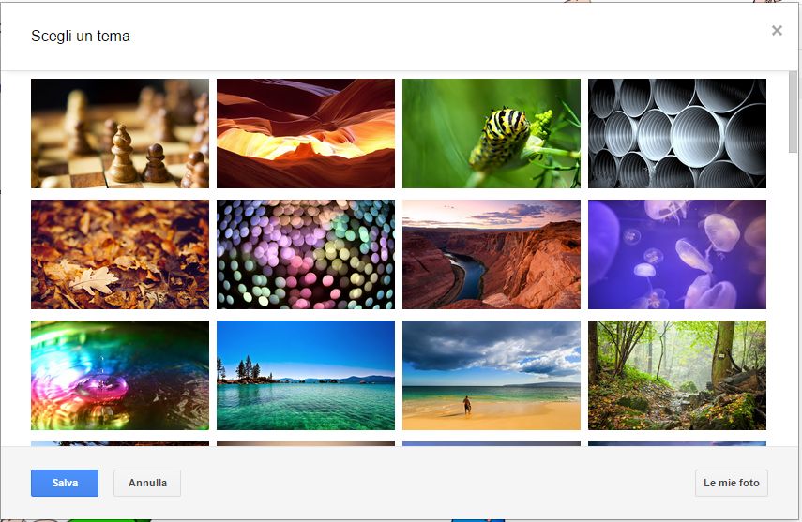Choose the orange canyon rock theme

[306, 133]
